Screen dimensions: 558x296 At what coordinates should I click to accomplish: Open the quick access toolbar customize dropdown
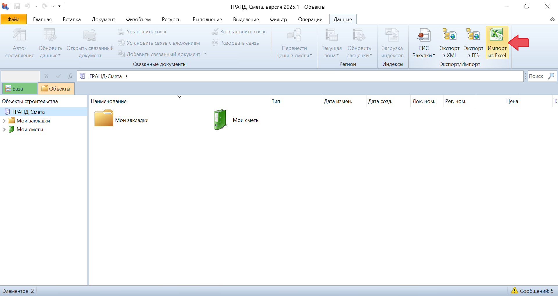[59, 6]
